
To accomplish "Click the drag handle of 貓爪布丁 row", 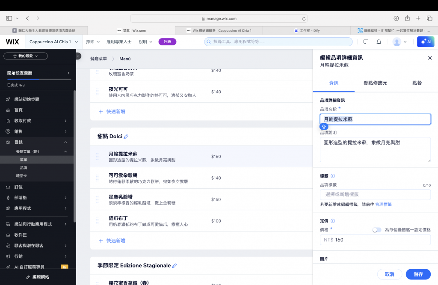I will 98,221.
